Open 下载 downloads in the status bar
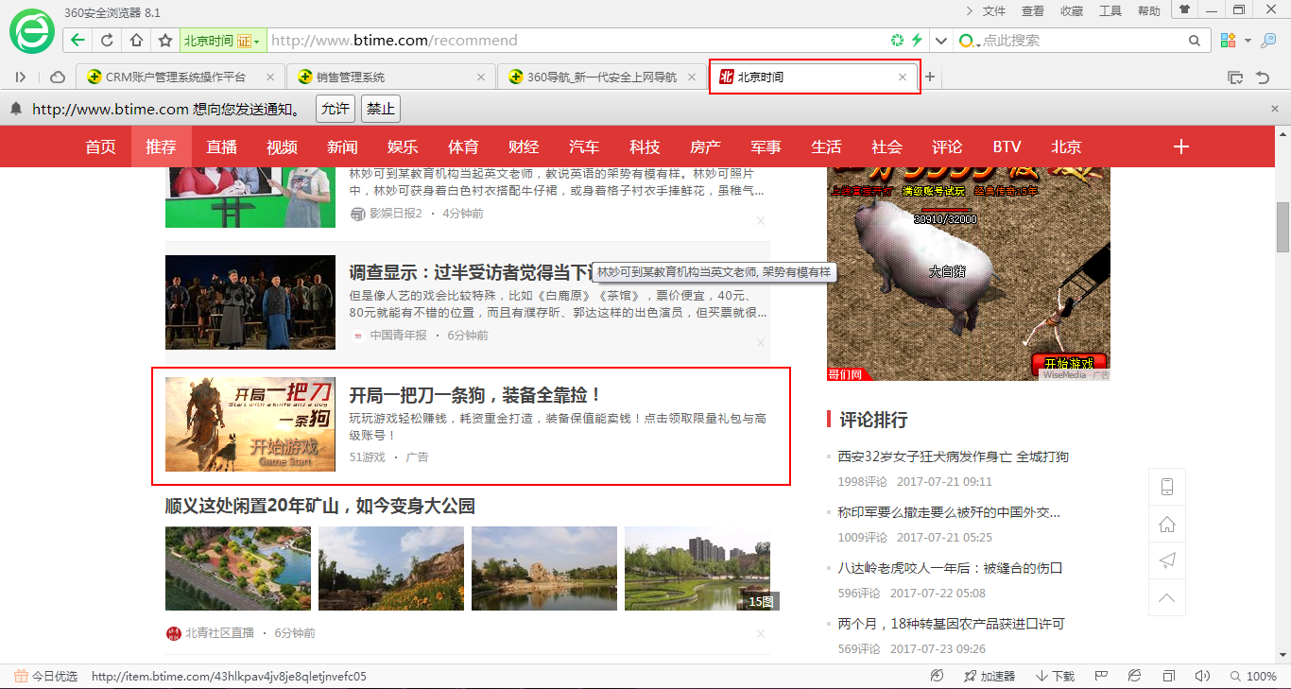 coord(1055,676)
